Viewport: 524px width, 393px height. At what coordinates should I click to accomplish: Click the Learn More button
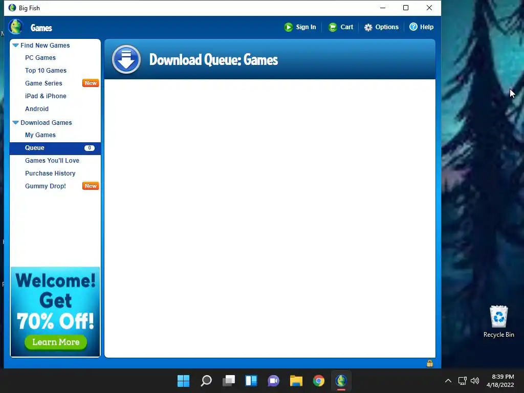tap(56, 342)
